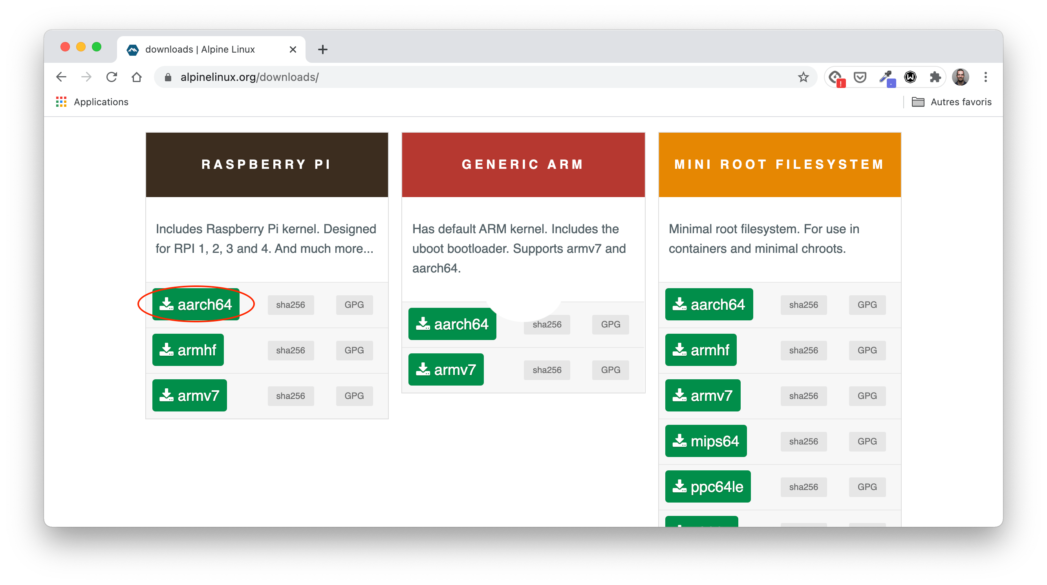Open sha256 for Raspberry Pi armv7

tap(291, 396)
